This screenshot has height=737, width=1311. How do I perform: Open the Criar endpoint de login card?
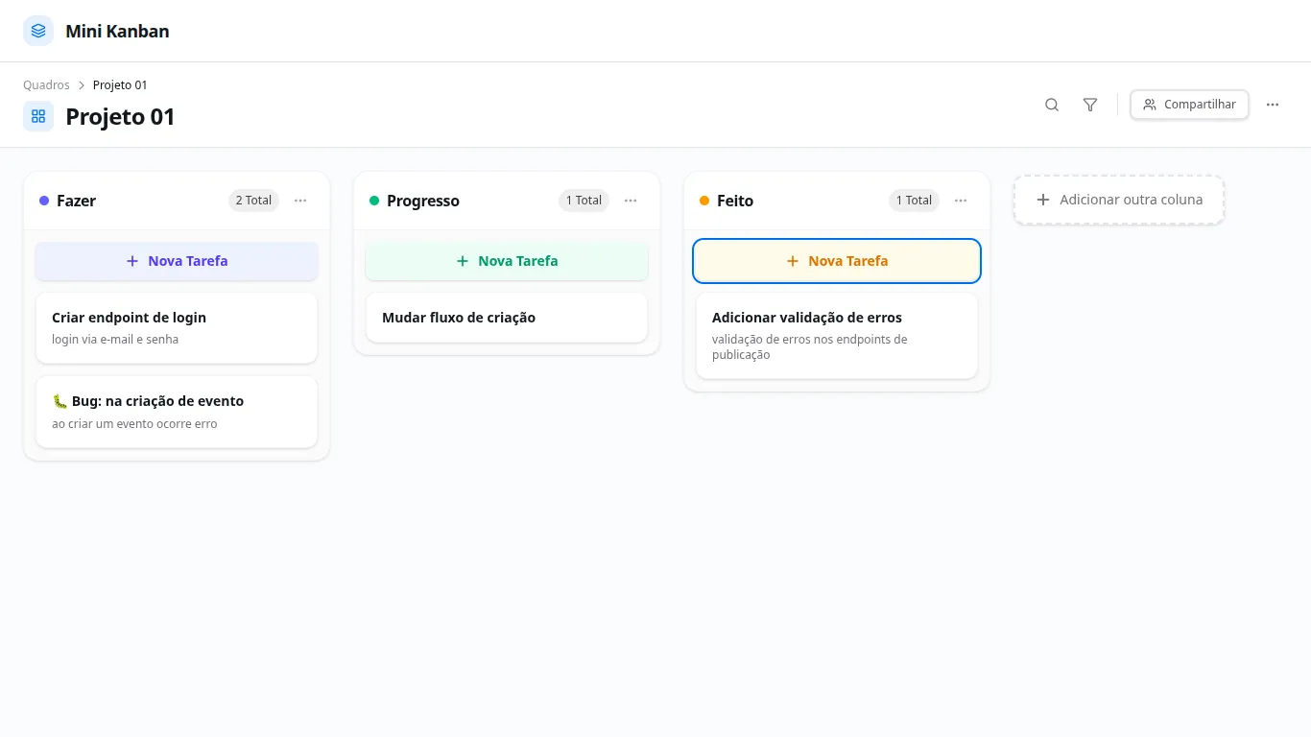(x=177, y=327)
